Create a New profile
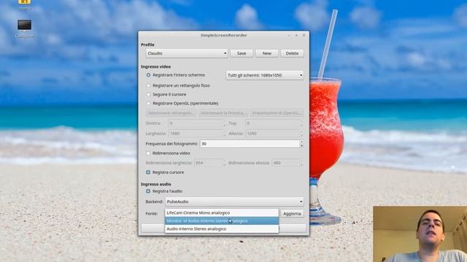The height and width of the screenshot is (262, 467). tap(267, 53)
